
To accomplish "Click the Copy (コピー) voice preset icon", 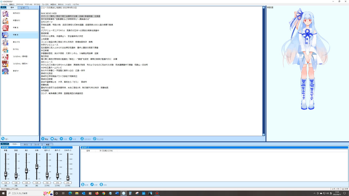I will pos(3,139).
